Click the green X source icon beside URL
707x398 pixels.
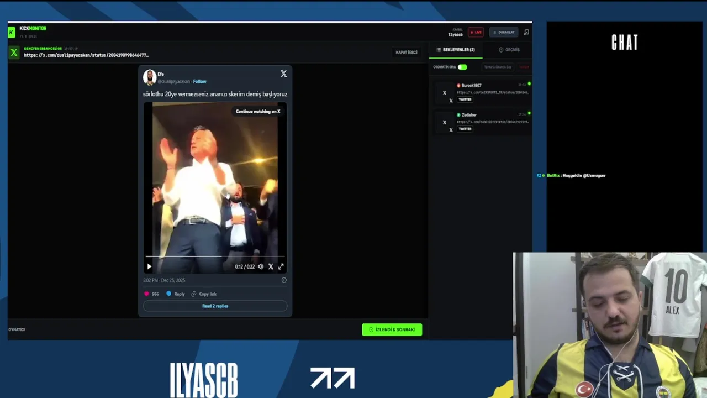14,53
